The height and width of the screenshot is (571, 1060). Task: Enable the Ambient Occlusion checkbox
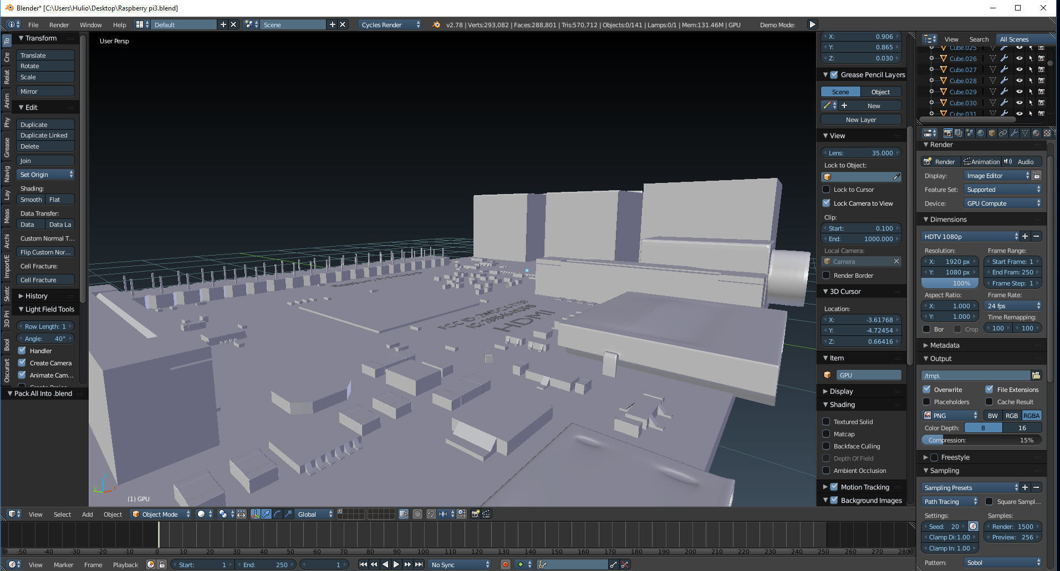pos(828,471)
